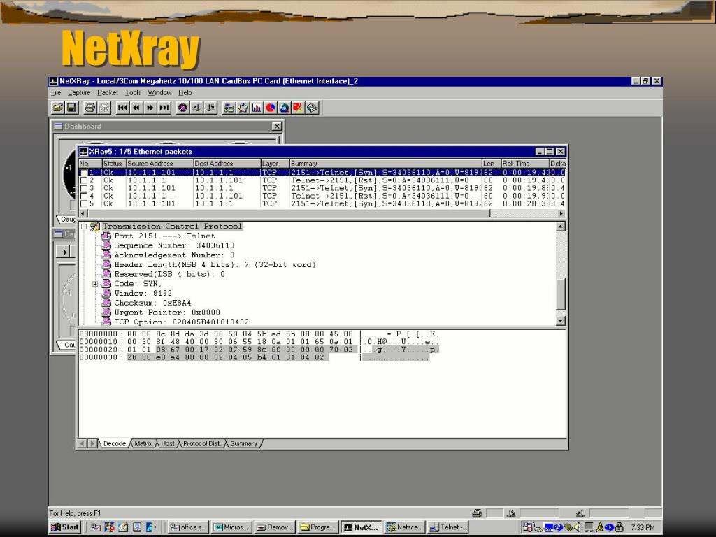Click the icon beside Checksum: 0xE8A4
The height and width of the screenshot is (537, 716).
(x=106, y=303)
